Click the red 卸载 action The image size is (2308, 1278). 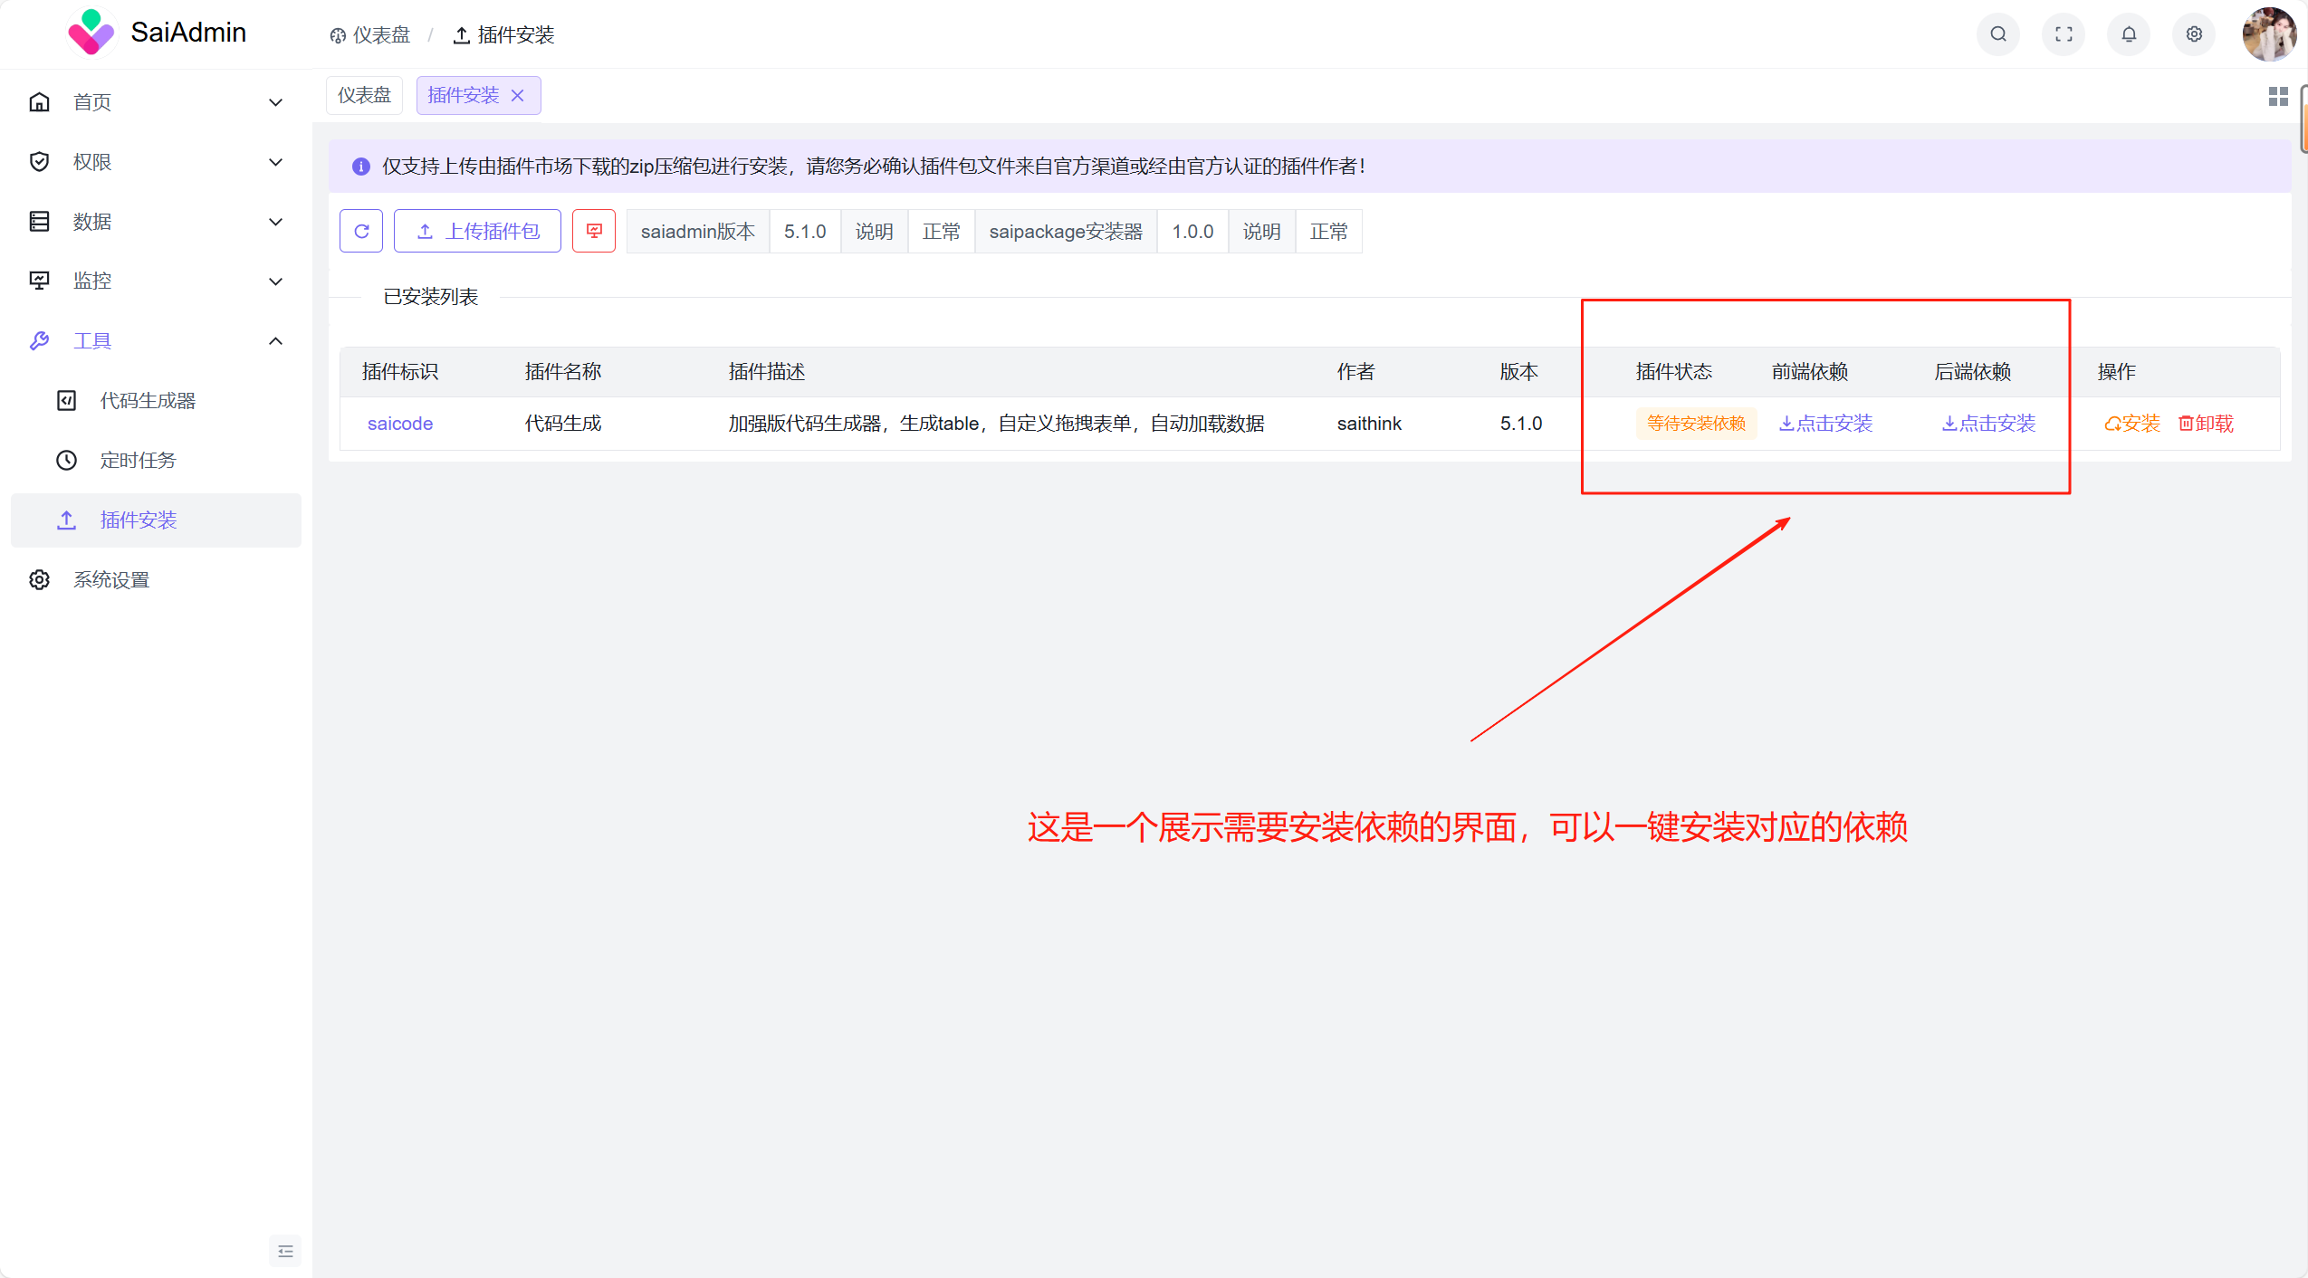(2206, 424)
